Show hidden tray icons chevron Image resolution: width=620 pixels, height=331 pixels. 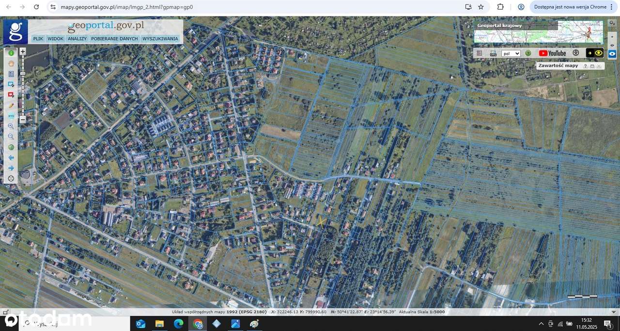(x=541, y=323)
